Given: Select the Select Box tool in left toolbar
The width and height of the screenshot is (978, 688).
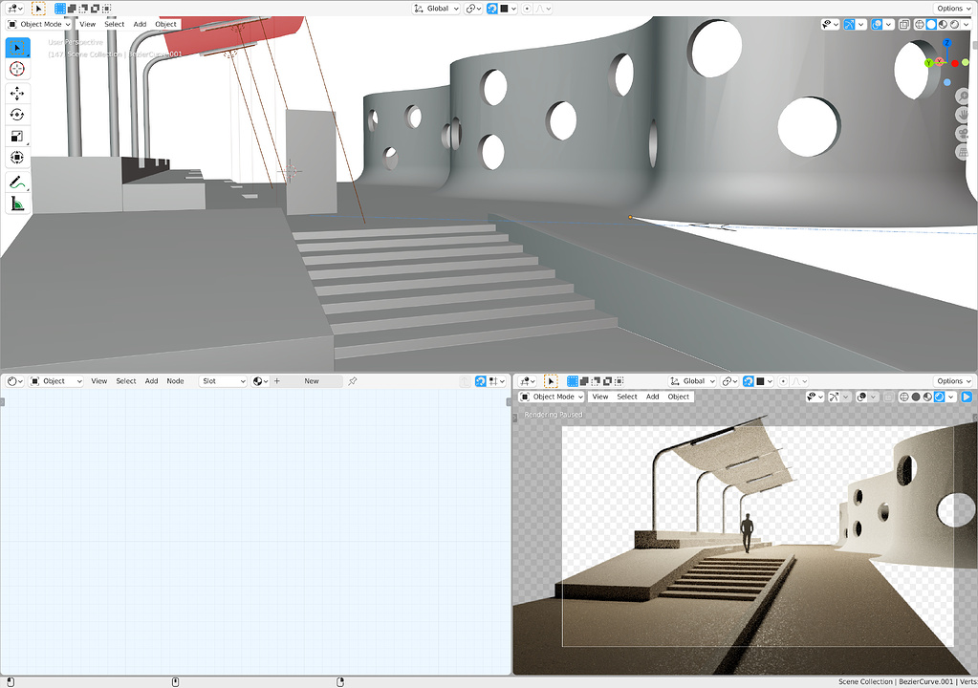Looking at the screenshot, I should click(17, 48).
